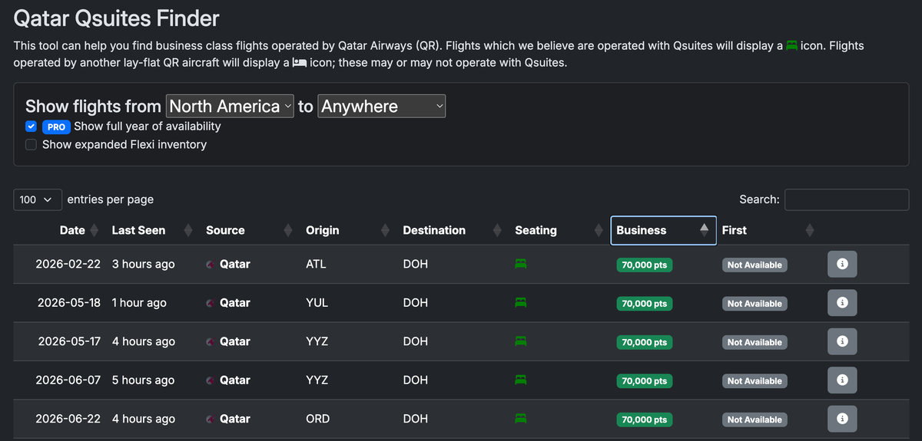Click Qatar Qsuites Finder page title

117,18
